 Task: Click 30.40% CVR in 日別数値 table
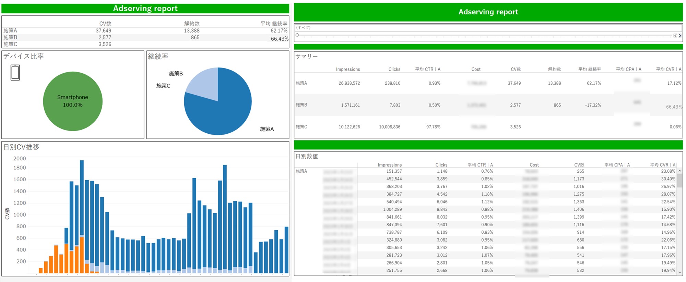point(668,179)
